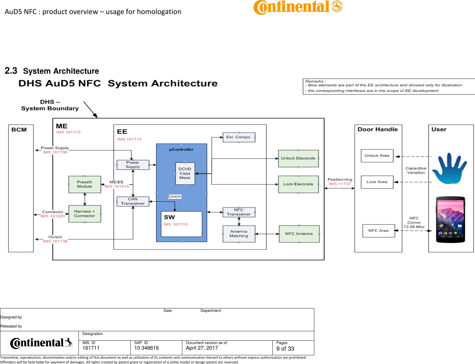
Task: Click the Comm label in µController
Action: pos(174,197)
